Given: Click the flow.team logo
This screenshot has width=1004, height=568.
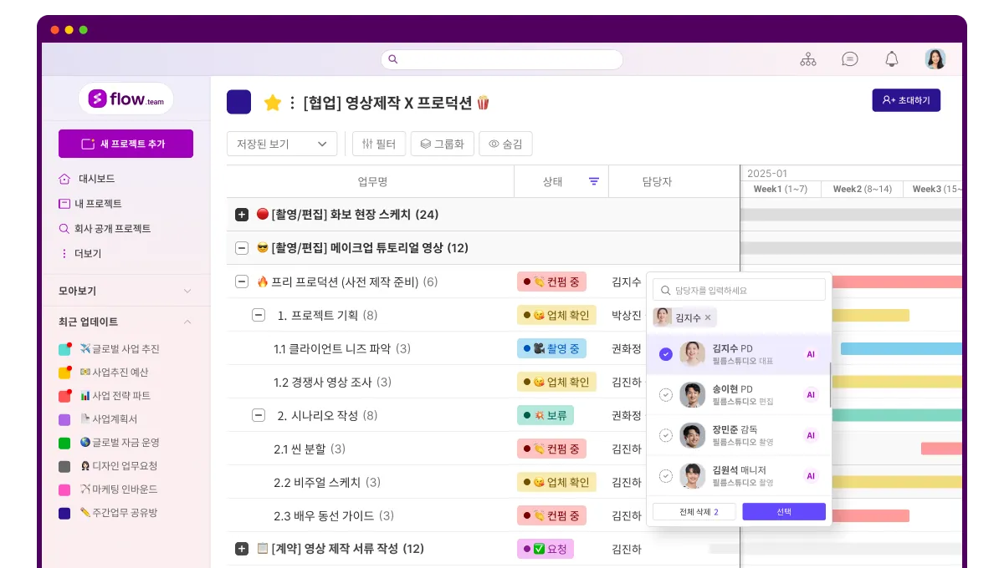Looking at the screenshot, I should [125, 99].
